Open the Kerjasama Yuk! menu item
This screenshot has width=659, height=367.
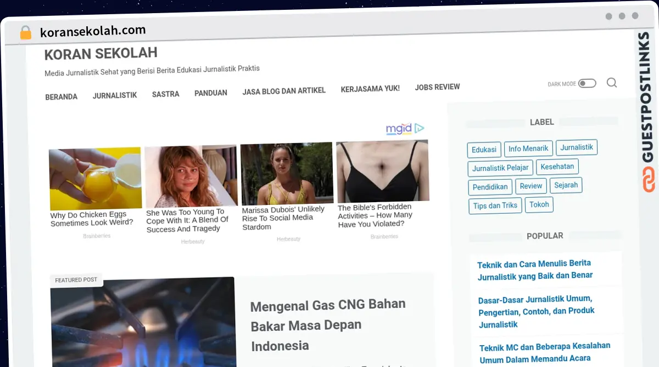coord(370,89)
